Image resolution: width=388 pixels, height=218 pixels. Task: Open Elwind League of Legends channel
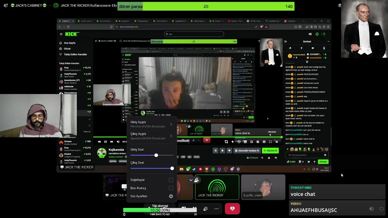[75, 155]
